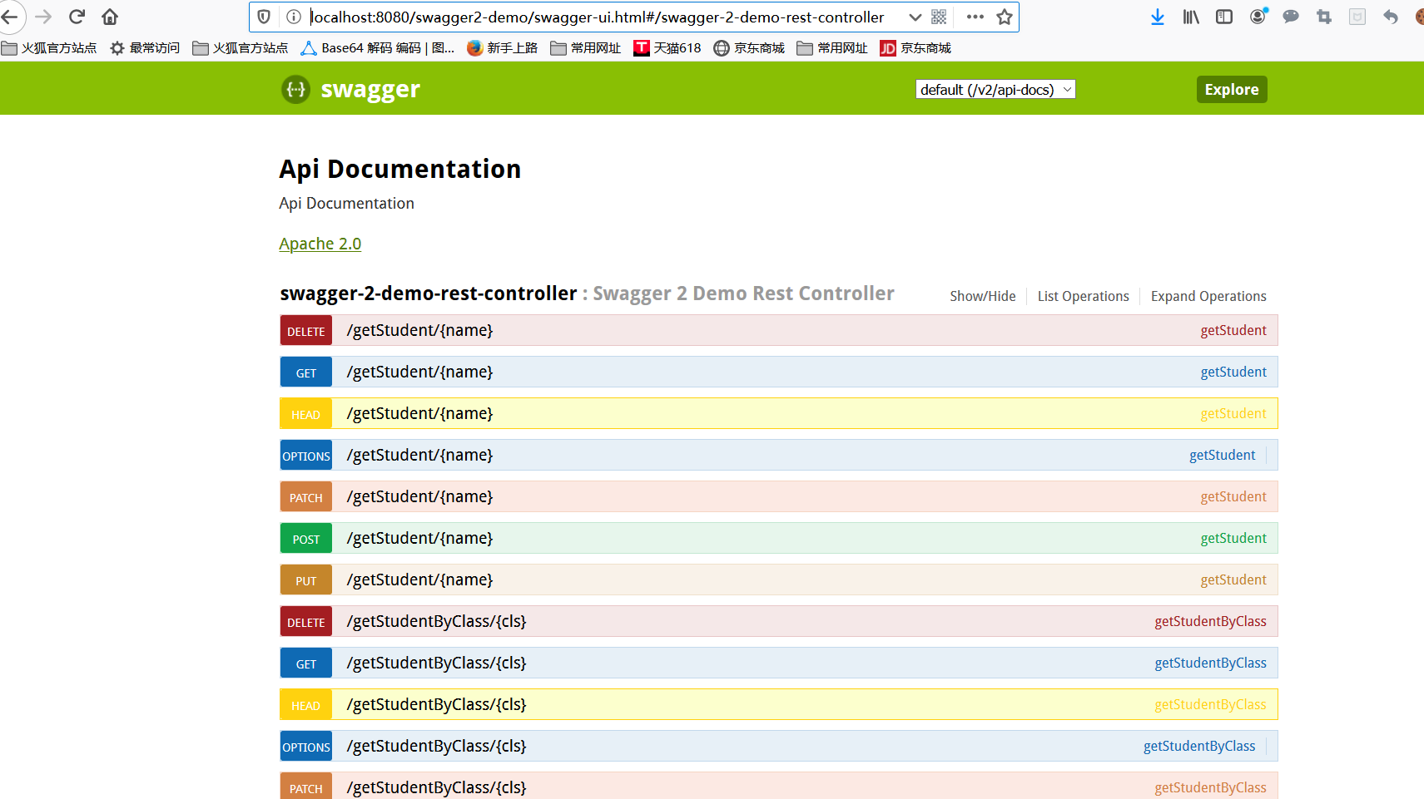
Task: Click getStudent link on the PUT row
Action: (1233, 580)
